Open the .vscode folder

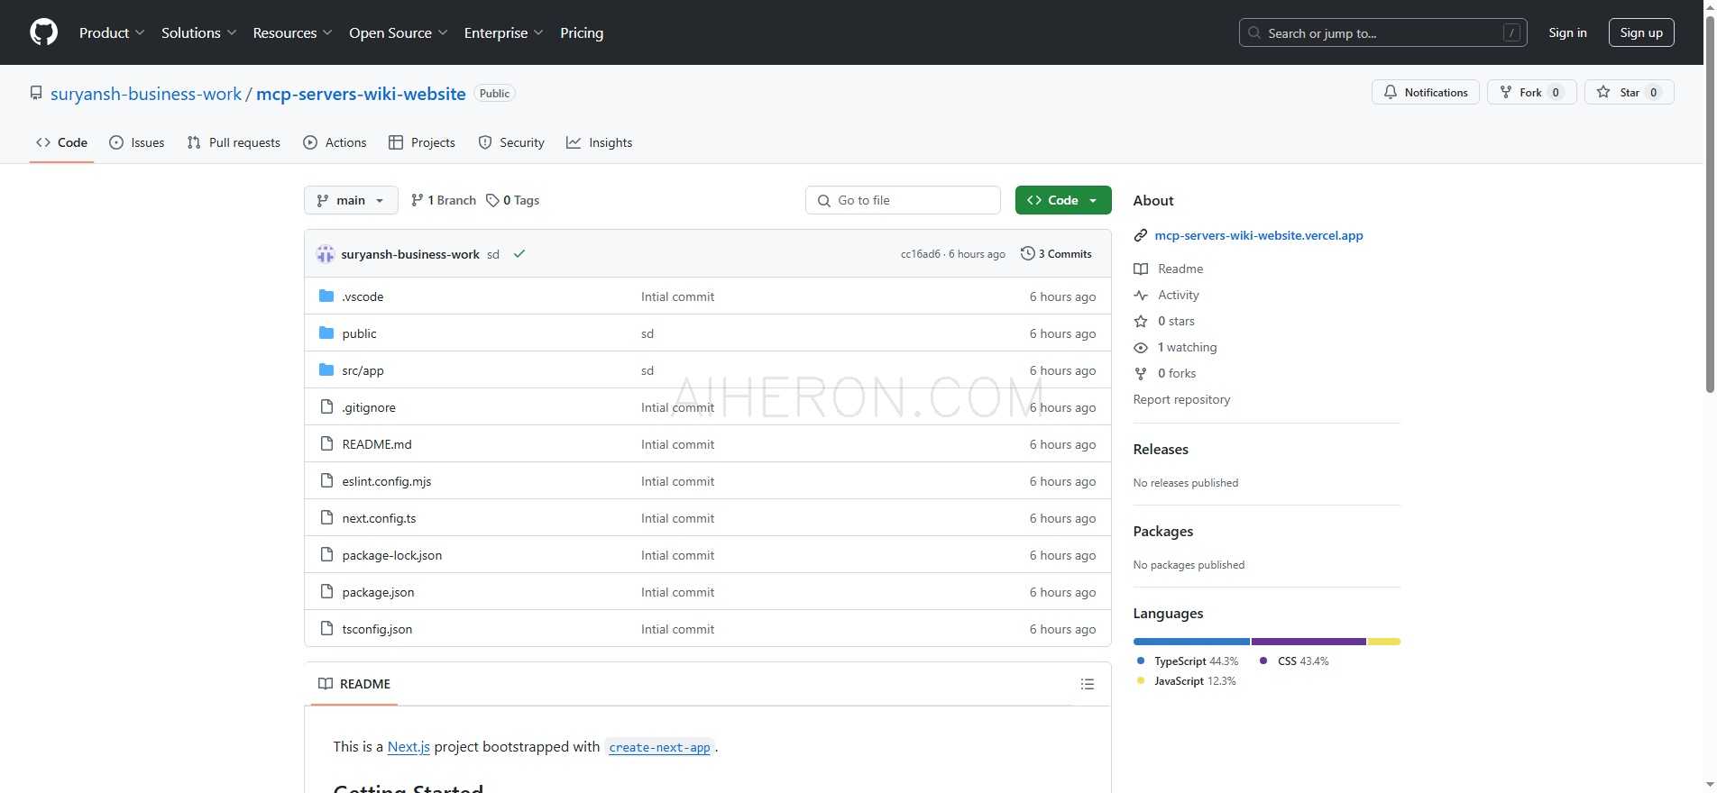tap(363, 296)
